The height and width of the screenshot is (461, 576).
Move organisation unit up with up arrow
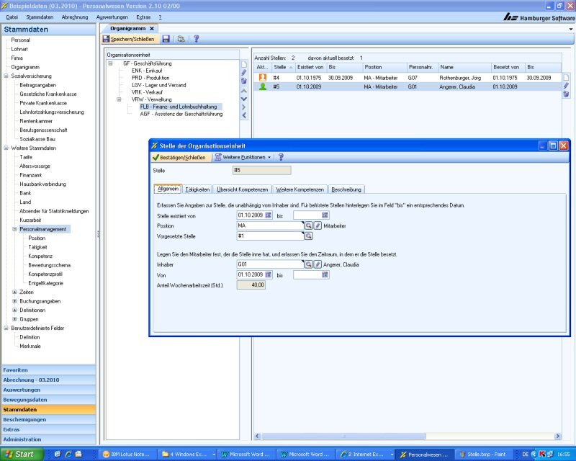(x=244, y=91)
